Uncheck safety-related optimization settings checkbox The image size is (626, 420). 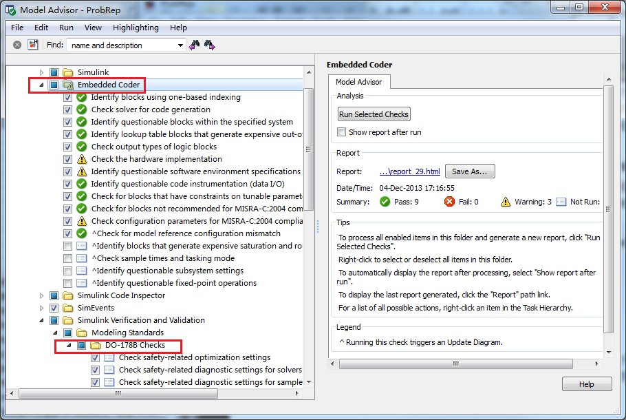click(95, 357)
